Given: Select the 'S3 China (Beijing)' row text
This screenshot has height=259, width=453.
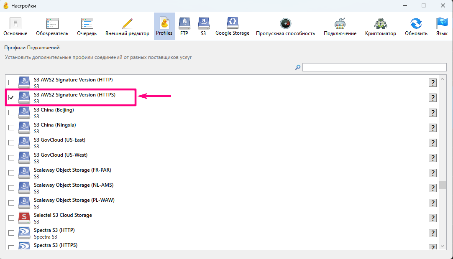Looking at the screenshot, I should (x=54, y=110).
